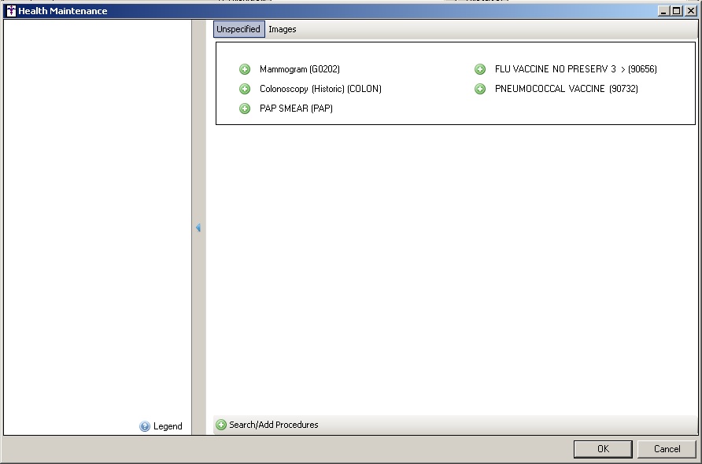The width and height of the screenshot is (702, 464).
Task: Select the PAP SMEAR (PAP) text
Action: pyautogui.click(x=296, y=109)
